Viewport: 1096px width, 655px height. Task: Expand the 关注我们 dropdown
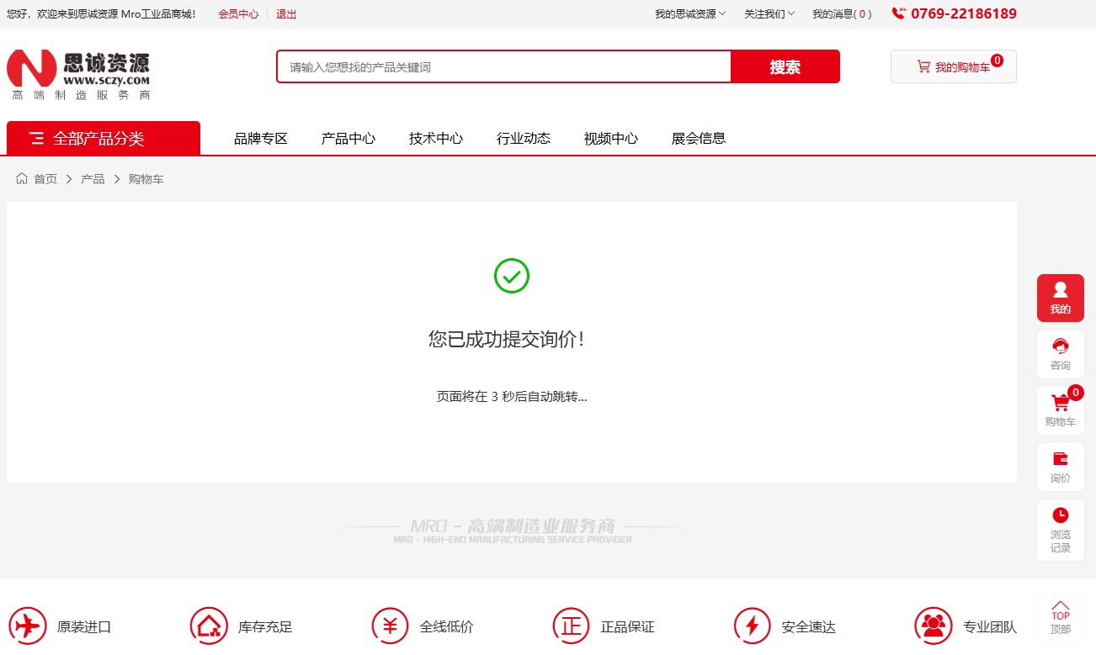769,14
